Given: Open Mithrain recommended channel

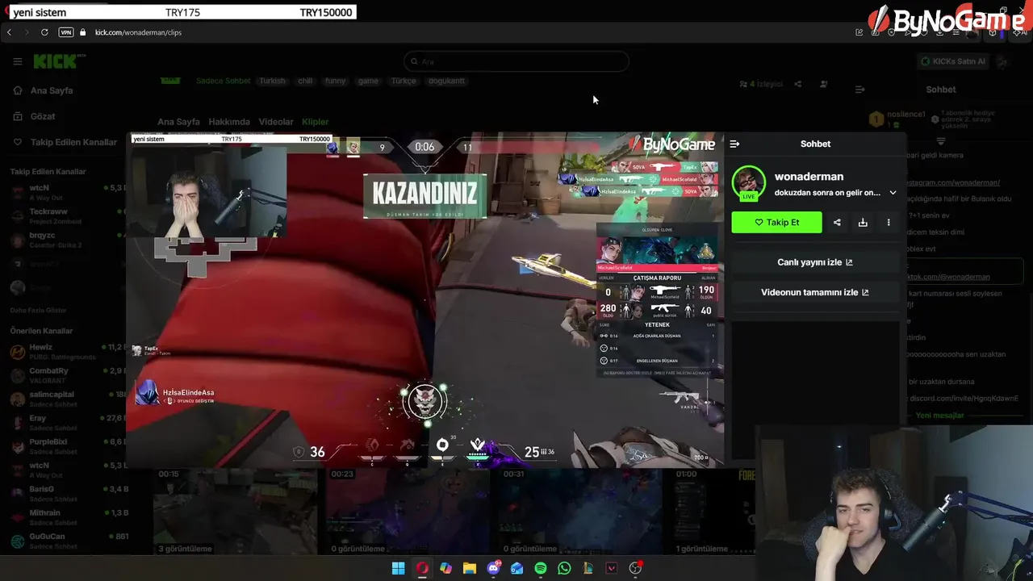Looking at the screenshot, I should (x=69, y=517).
